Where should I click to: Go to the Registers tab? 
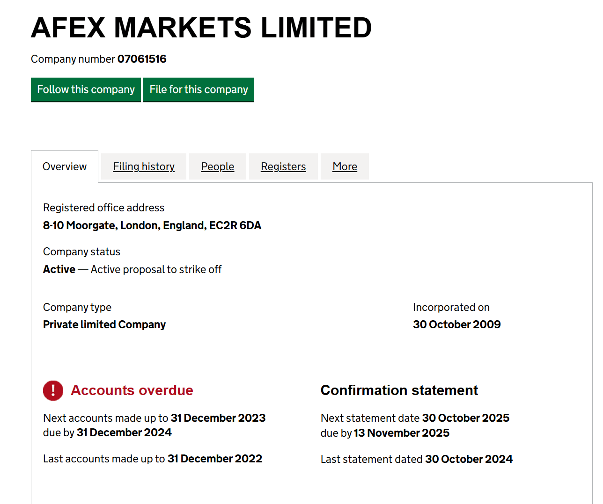(283, 166)
